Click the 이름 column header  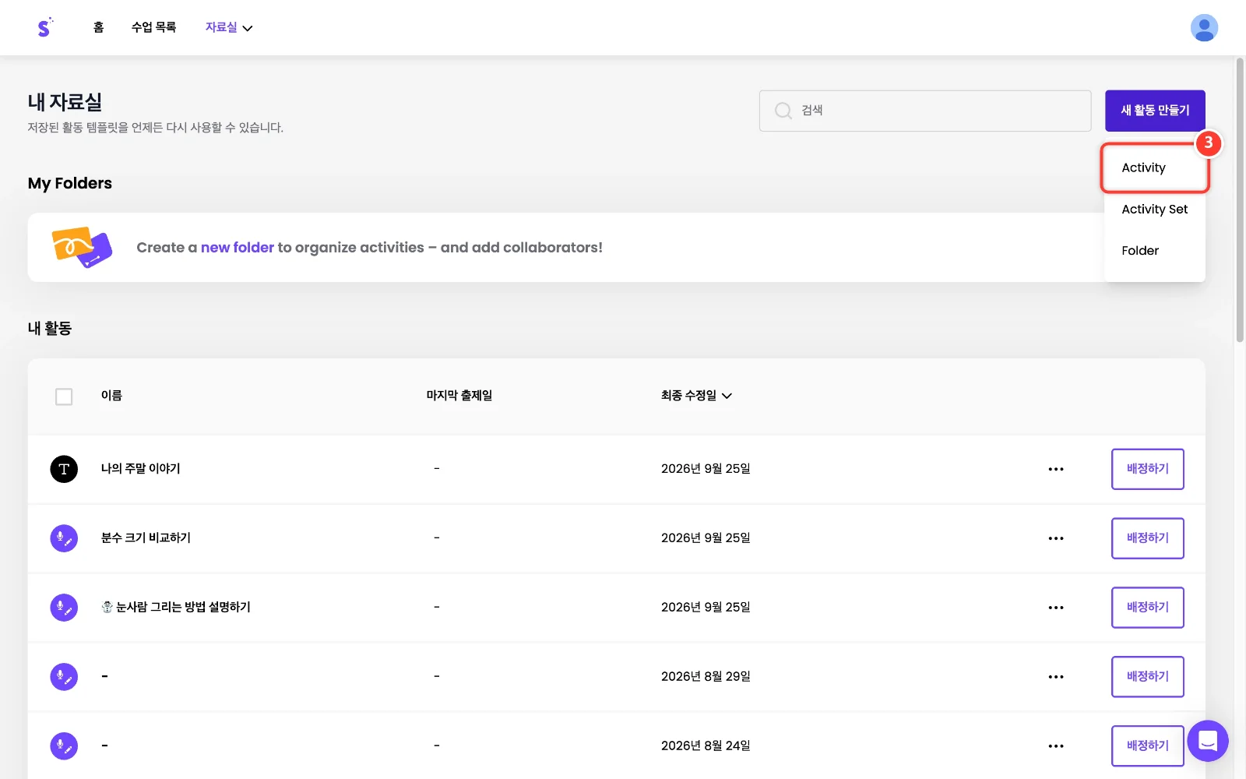[x=111, y=396]
